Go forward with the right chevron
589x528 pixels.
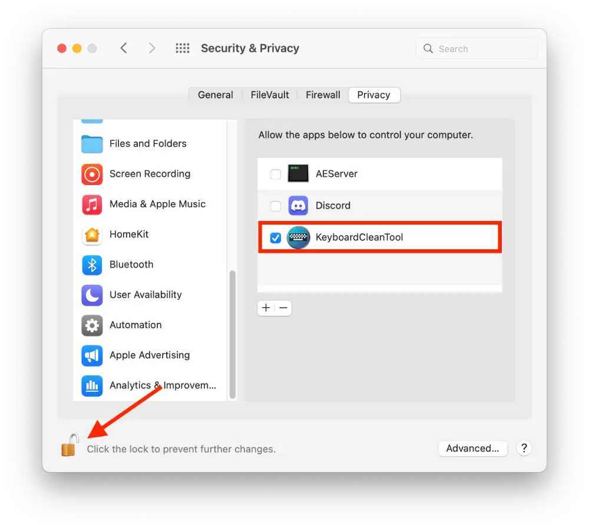(151, 48)
